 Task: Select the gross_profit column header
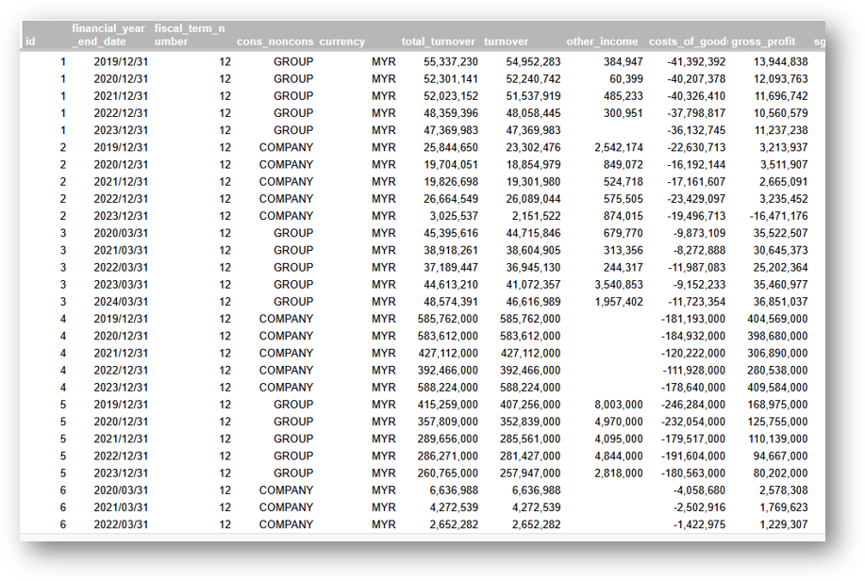(x=763, y=41)
